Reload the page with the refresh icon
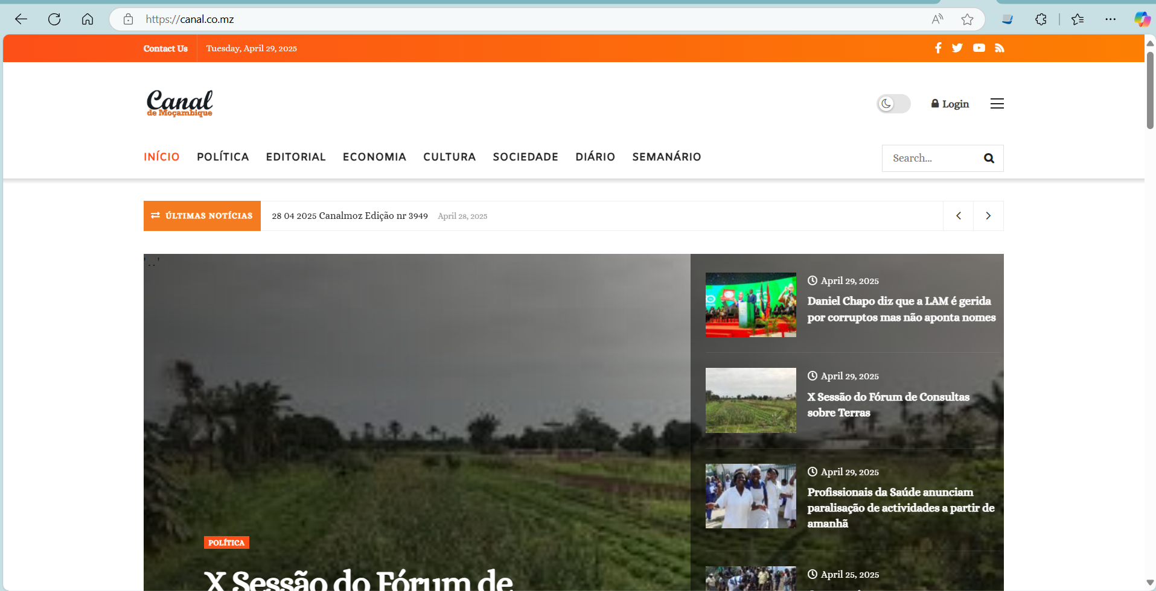The height and width of the screenshot is (591, 1156). [54, 19]
